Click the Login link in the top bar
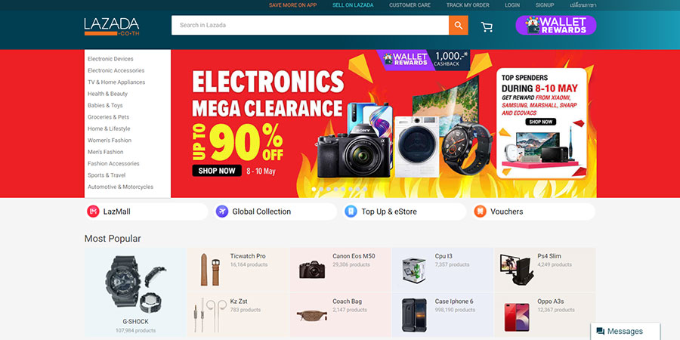680x340 pixels. coord(512,5)
